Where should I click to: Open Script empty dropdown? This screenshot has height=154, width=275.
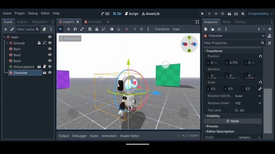[248, 137]
